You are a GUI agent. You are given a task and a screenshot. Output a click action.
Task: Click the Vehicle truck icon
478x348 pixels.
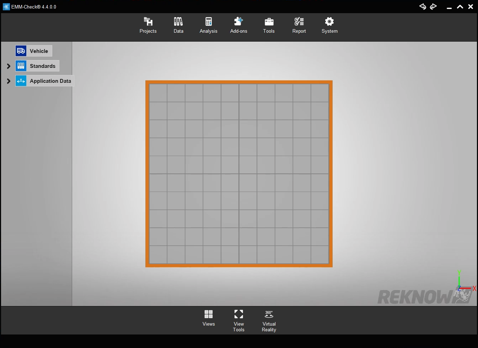(21, 51)
